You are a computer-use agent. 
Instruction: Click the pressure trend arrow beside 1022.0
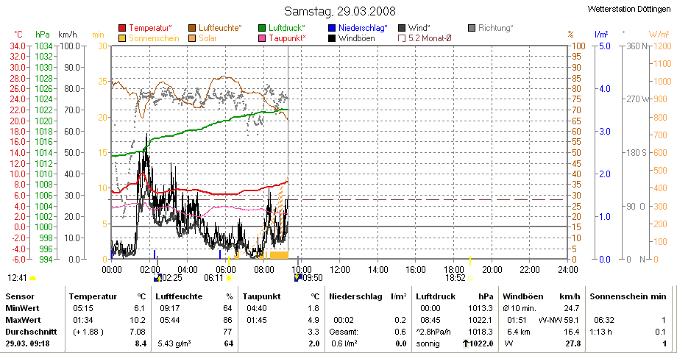(x=446, y=343)
